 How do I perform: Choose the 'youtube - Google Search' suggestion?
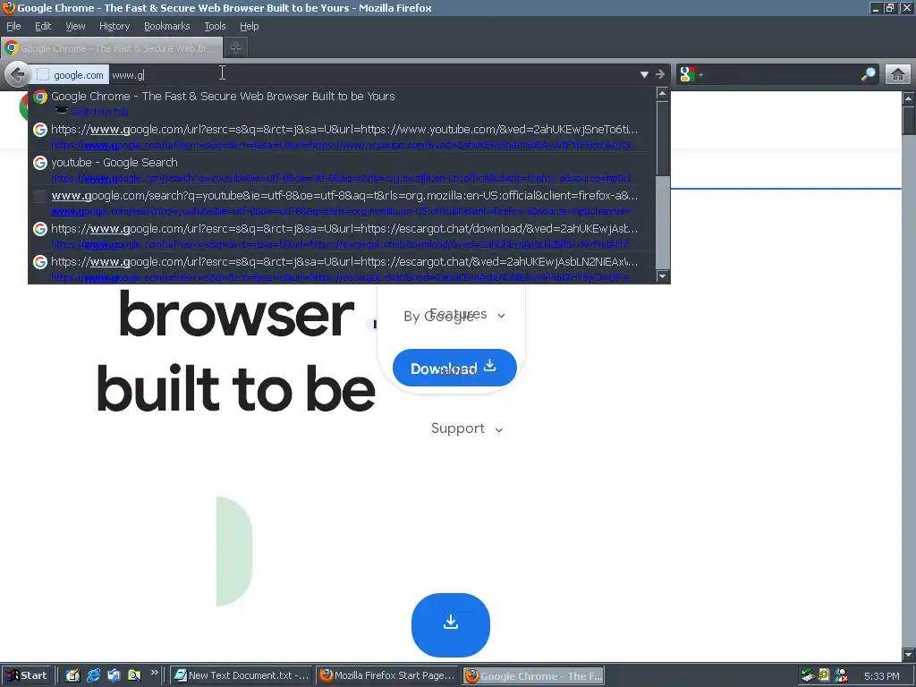pyautogui.click(x=342, y=169)
